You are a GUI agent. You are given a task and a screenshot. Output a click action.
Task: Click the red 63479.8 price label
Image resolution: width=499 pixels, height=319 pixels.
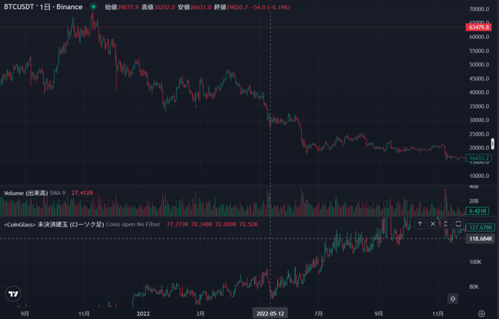coord(479,27)
